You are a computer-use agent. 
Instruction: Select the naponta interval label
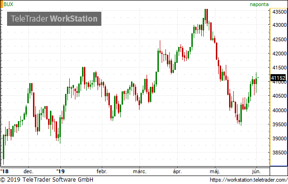(259, 4)
